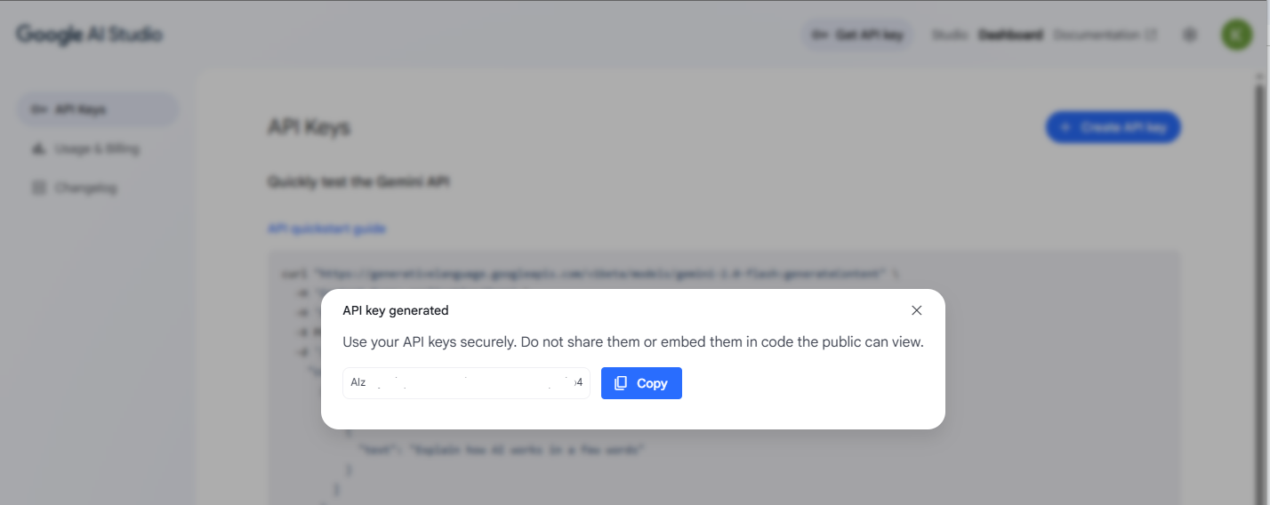
Task: Copy the generated API key
Action: (641, 383)
